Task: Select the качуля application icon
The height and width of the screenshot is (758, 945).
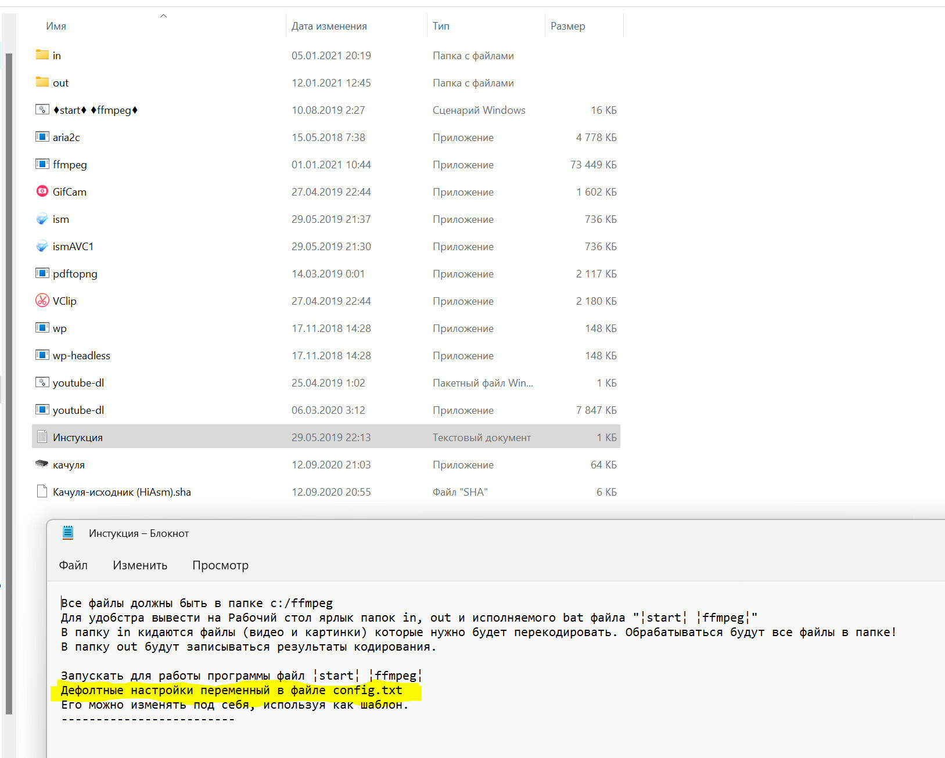Action: click(42, 464)
